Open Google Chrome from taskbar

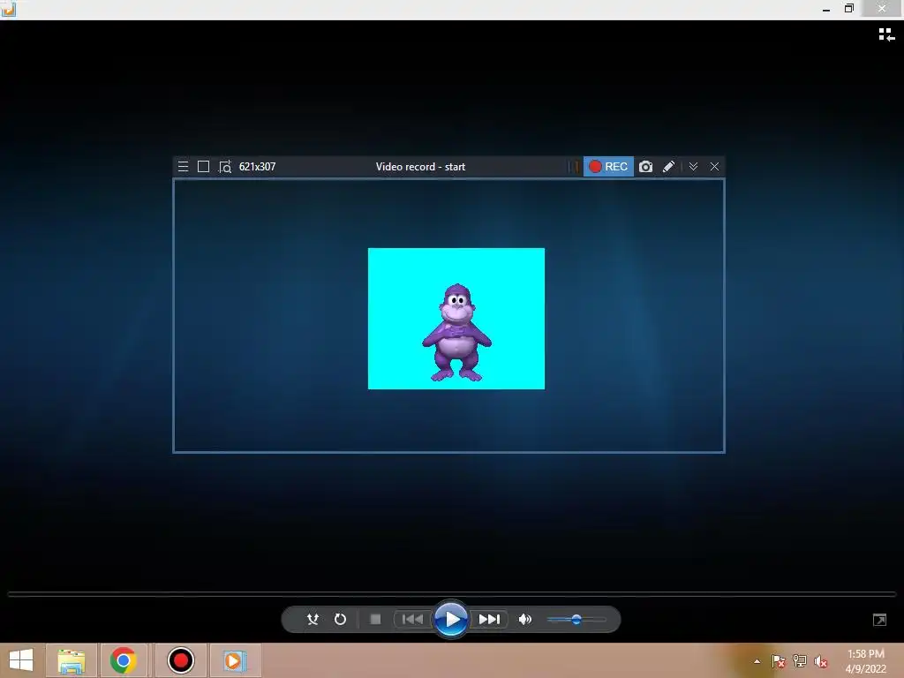124,660
